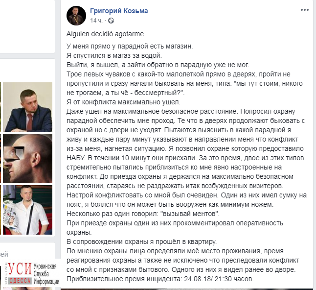Click the blank sidebar card at top left
Screen dimensions: 316x290
(x=27, y=26)
